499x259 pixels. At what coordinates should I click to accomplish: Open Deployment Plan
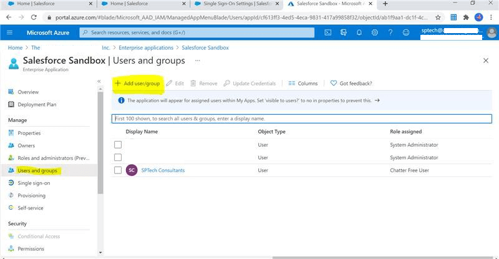[x=37, y=104]
